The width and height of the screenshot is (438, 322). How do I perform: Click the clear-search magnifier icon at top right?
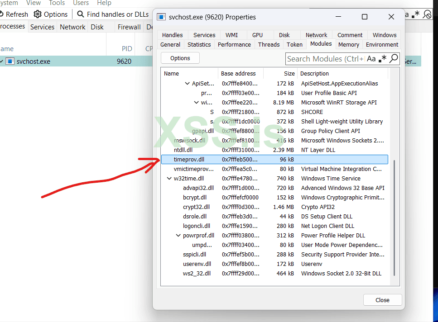tap(427, 14)
